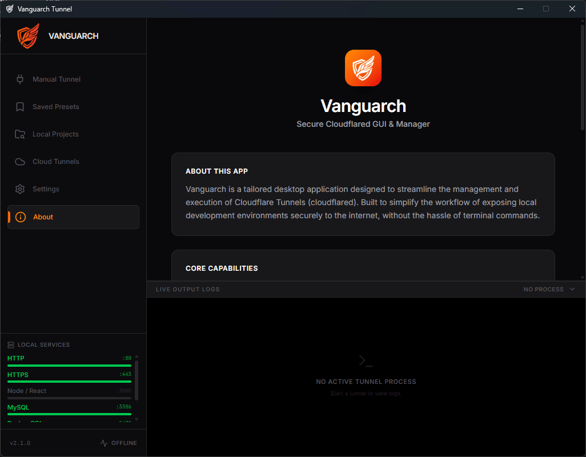Screen dimensions: 586x457
Task: Click the LIVE OUTPUT LOGS header
Action: click(x=187, y=289)
